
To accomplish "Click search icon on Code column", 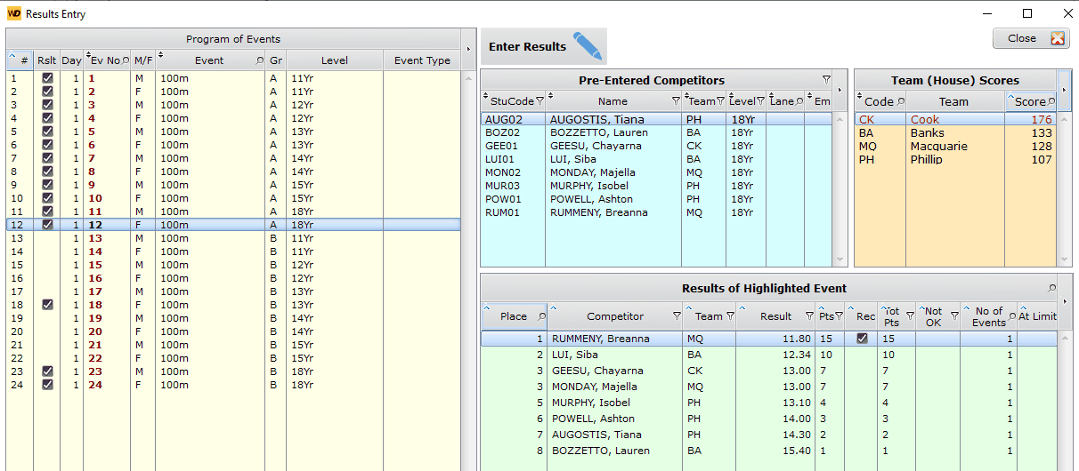I will click(x=900, y=101).
